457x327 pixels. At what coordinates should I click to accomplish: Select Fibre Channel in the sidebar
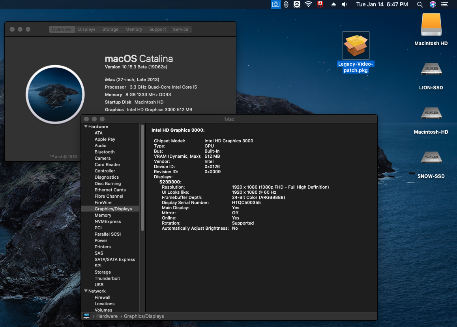[x=109, y=196]
